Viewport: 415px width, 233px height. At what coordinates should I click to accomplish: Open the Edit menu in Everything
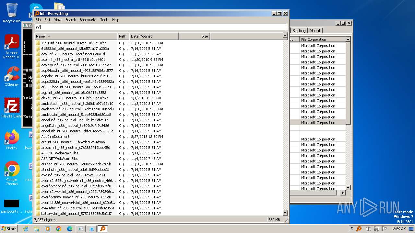47,20
